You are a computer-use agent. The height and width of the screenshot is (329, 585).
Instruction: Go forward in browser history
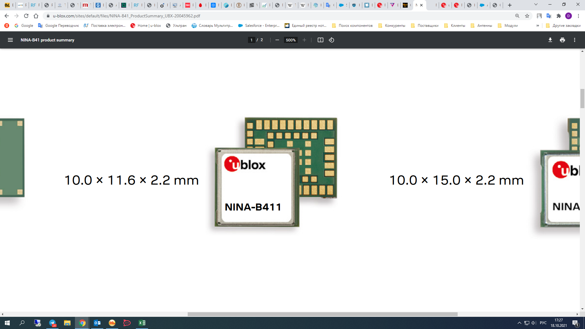click(16, 16)
